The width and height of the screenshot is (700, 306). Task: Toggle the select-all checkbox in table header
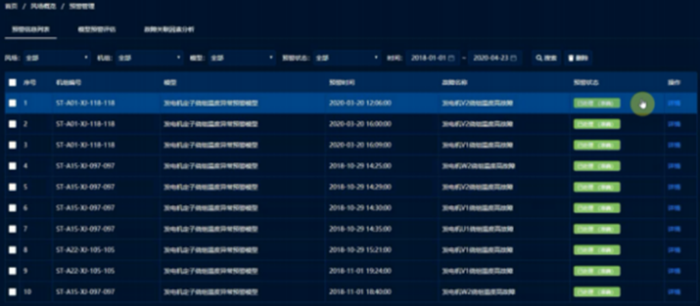pos(12,83)
